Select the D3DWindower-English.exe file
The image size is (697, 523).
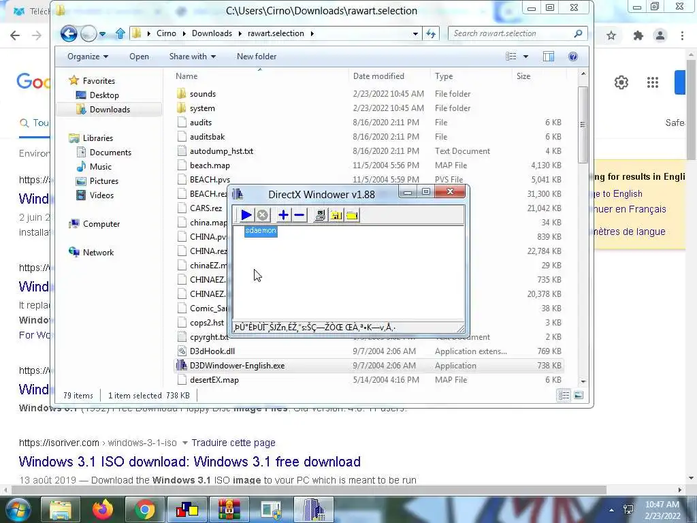point(237,366)
